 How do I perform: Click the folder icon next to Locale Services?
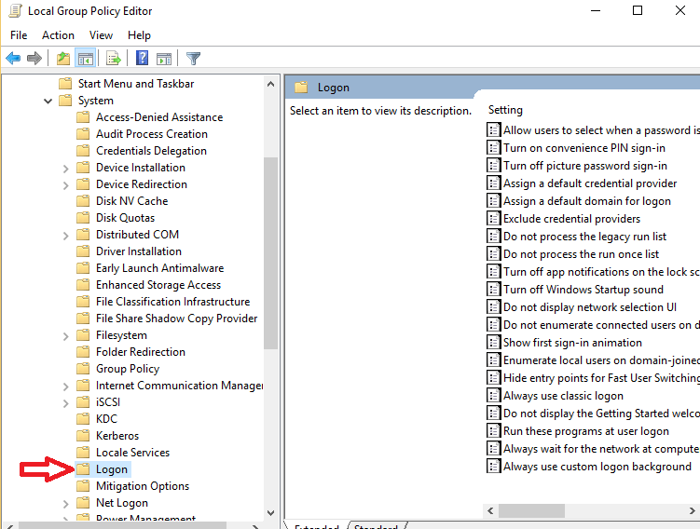point(83,453)
